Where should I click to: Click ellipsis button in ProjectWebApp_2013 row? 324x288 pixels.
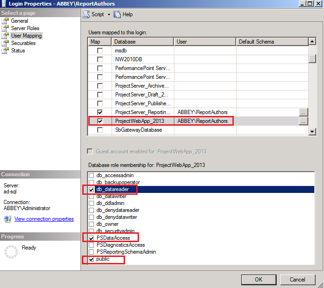(304, 121)
